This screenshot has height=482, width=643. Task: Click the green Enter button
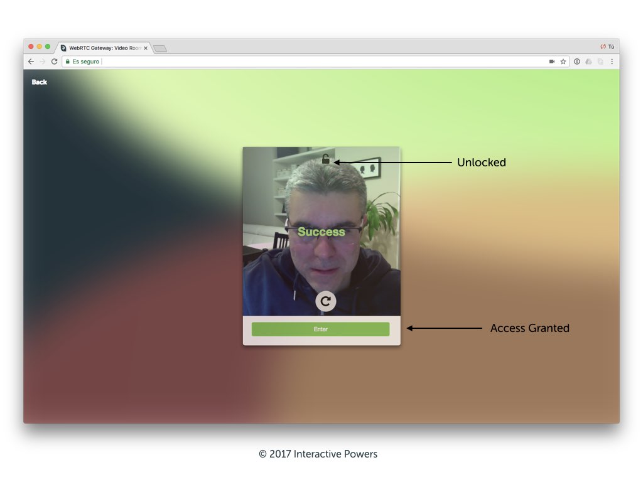(320, 329)
